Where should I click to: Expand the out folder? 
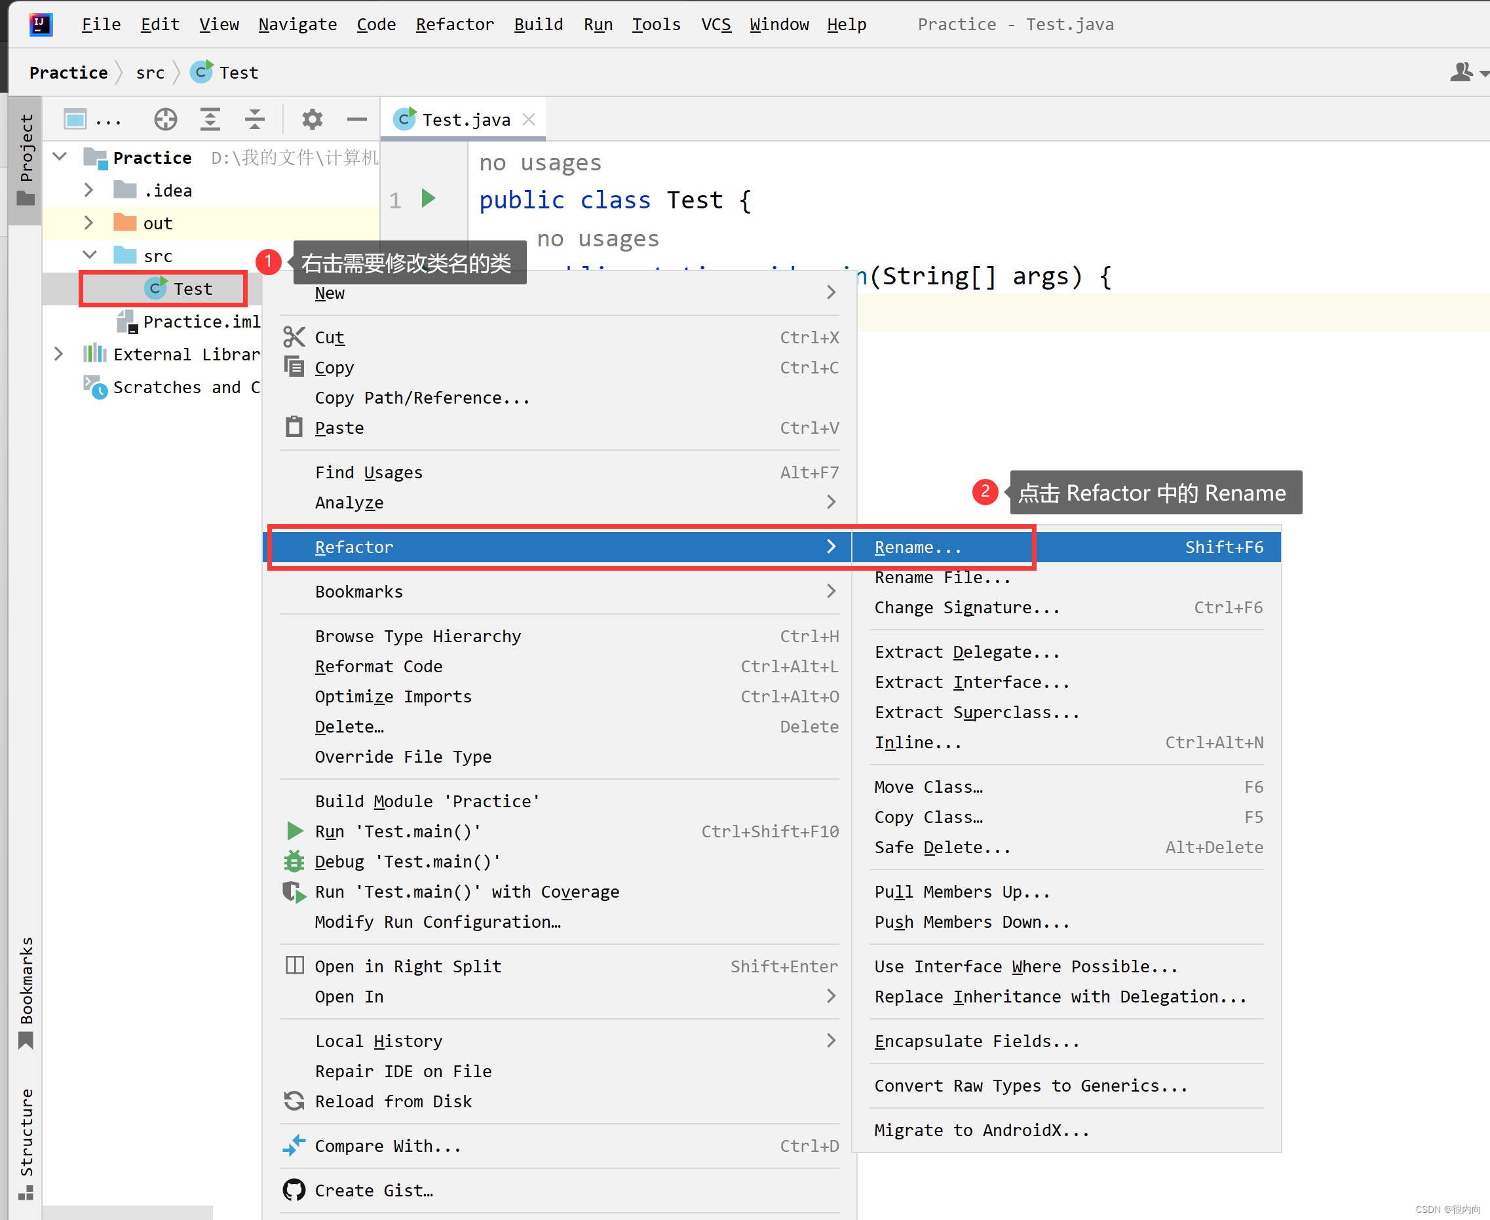coord(88,223)
